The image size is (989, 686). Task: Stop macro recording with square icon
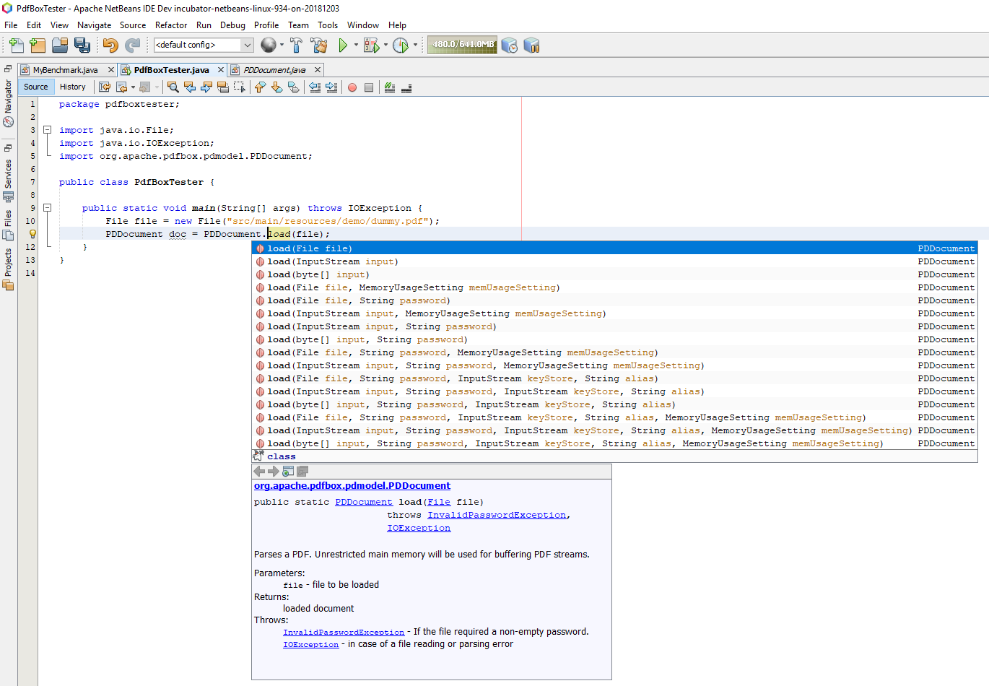pos(369,87)
